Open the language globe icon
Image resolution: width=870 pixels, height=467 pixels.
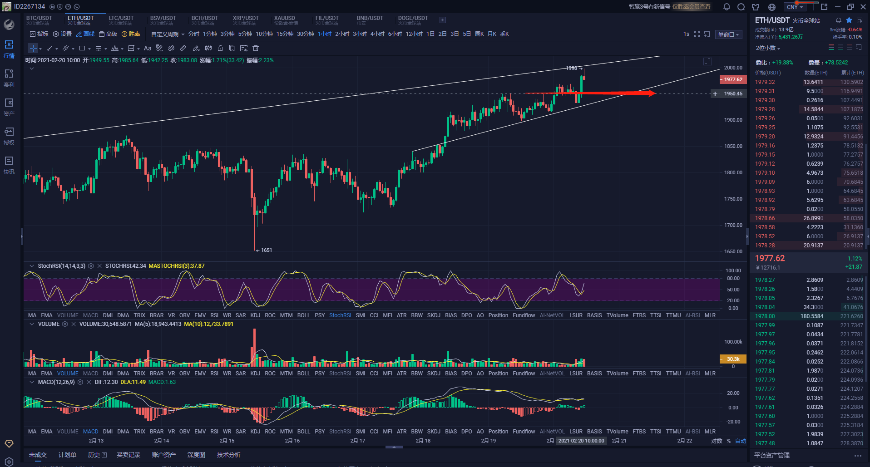771,7
